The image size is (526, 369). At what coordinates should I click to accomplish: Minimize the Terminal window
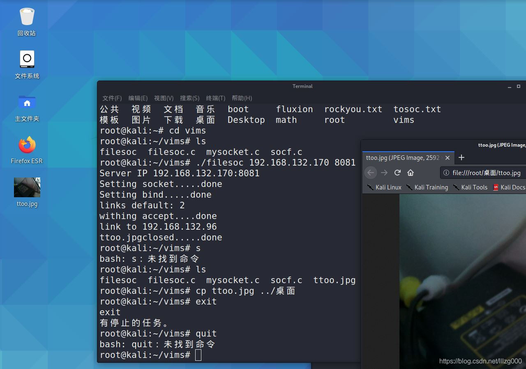point(510,86)
